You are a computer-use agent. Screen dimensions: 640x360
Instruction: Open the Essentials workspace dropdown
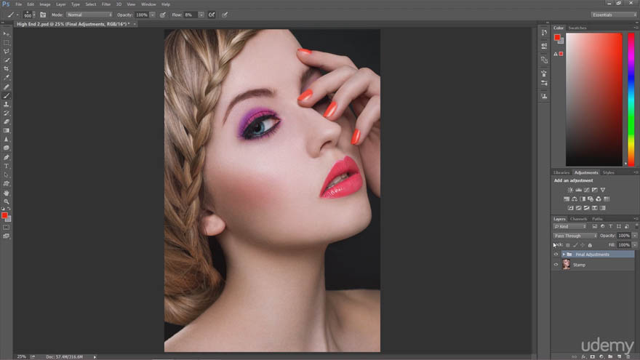pyautogui.click(x=614, y=15)
